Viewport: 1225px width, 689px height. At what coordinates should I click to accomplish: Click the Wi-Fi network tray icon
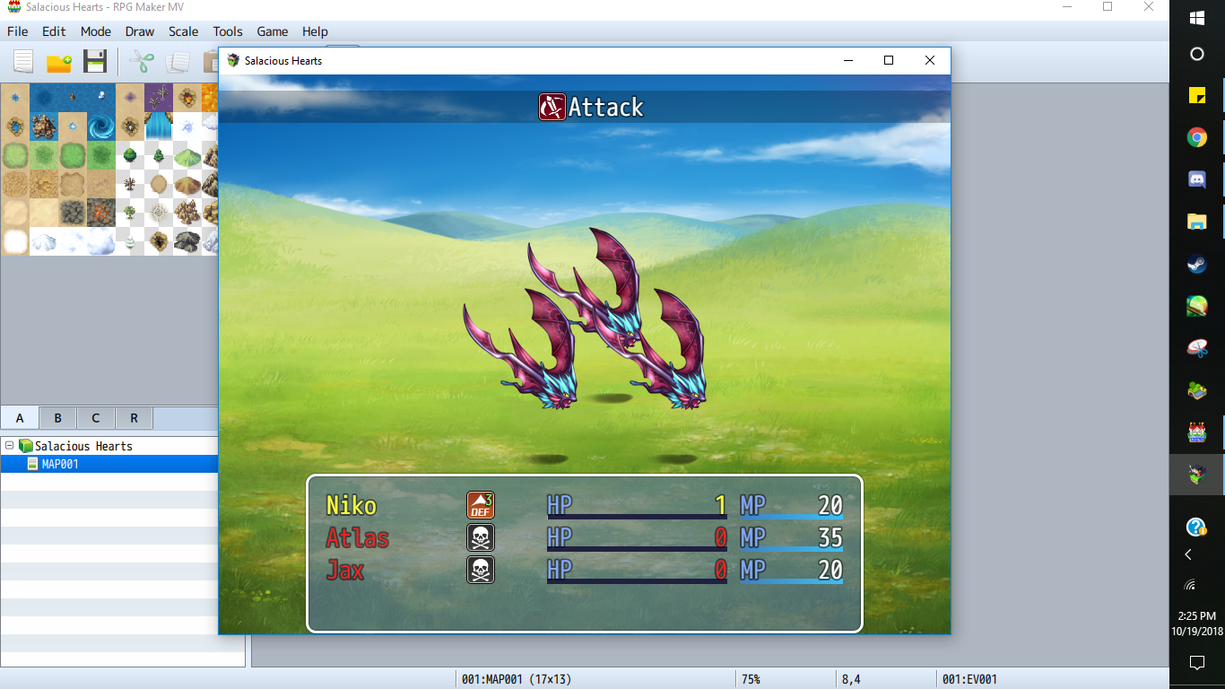1190,585
